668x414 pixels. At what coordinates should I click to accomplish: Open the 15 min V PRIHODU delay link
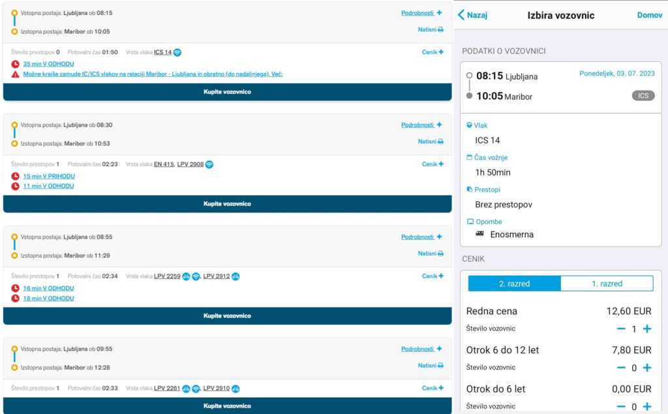click(49, 176)
